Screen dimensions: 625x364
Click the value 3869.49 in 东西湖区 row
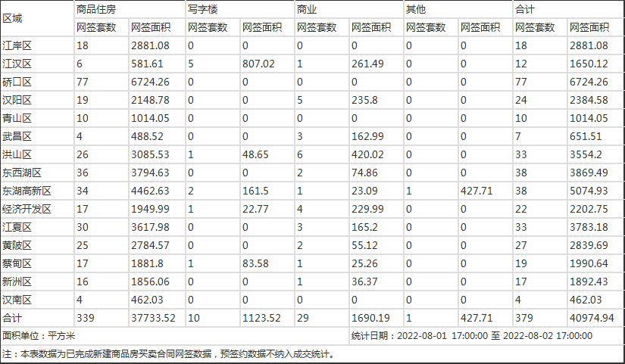point(589,173)
